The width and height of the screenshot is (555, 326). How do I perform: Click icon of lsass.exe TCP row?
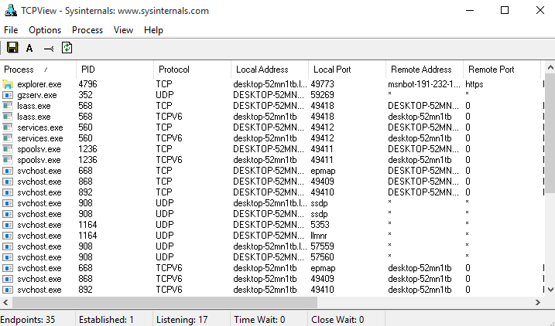8,106
